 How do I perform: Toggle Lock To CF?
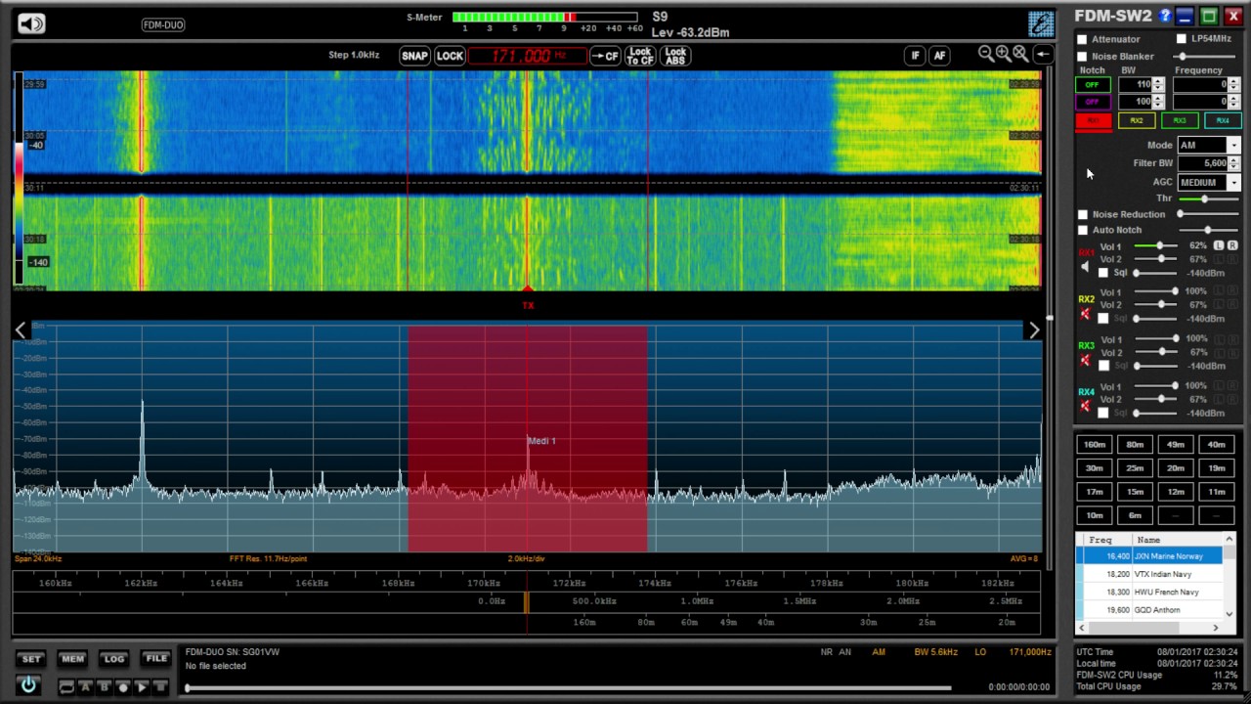[x=640, y=56]
